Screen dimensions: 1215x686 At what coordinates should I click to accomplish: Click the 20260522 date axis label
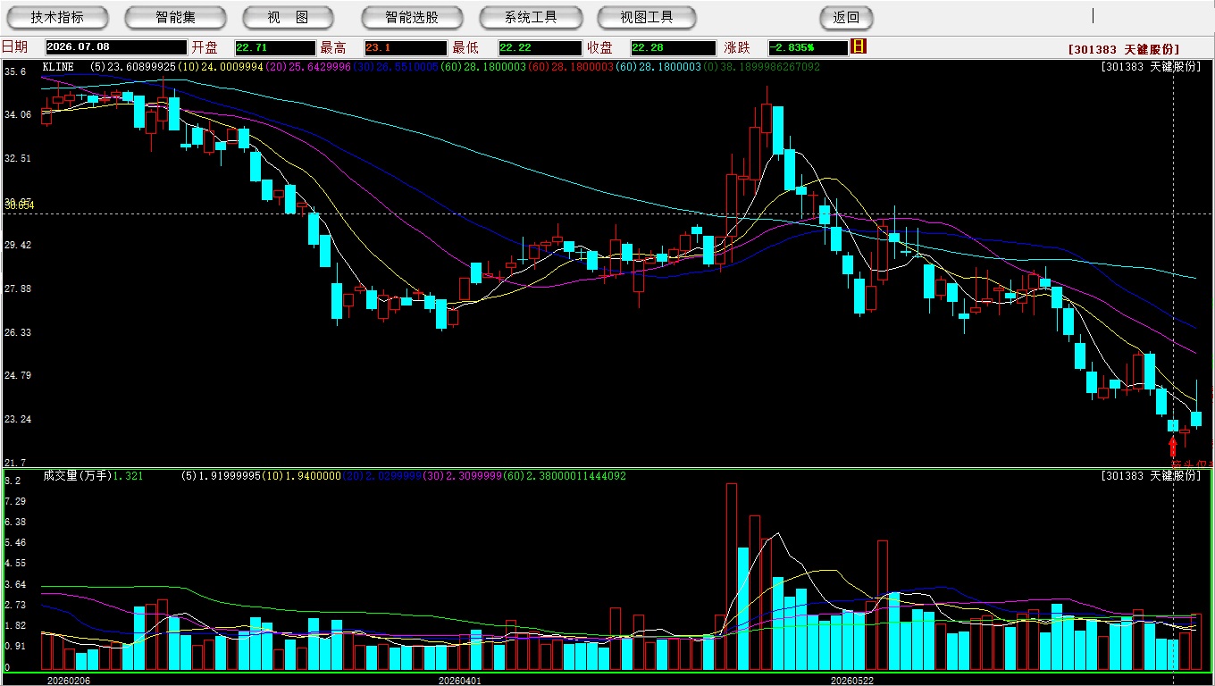852,681
